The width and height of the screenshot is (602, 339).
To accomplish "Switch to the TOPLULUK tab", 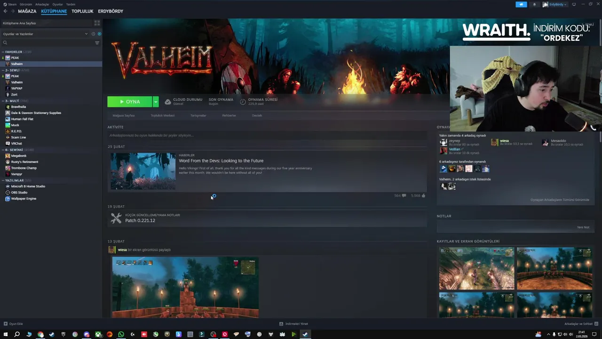I will (x=82, y=11).
